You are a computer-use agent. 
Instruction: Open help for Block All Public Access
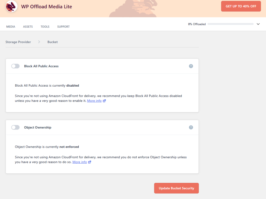coord(191,66)
